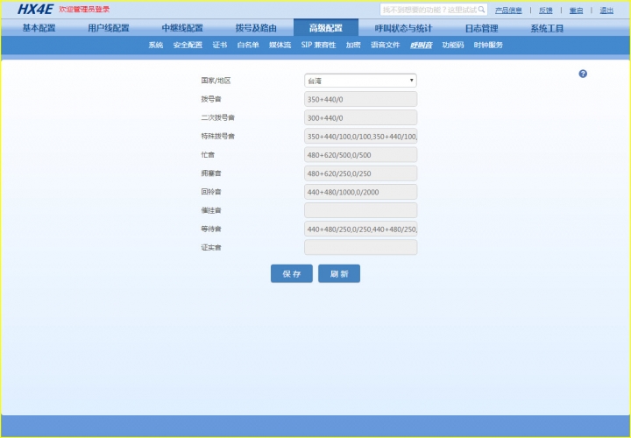Click the 呼叫音 submenu item
This screenshot has height=438, width=631.
pyautogui.click(x=421, y=45)
